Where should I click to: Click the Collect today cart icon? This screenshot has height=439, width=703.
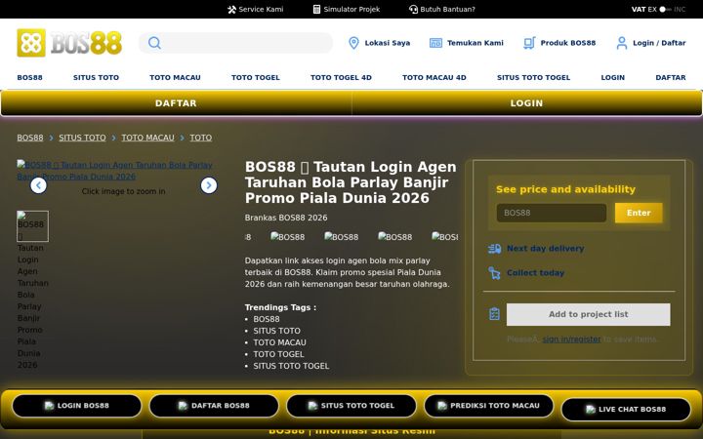(494, 273)
